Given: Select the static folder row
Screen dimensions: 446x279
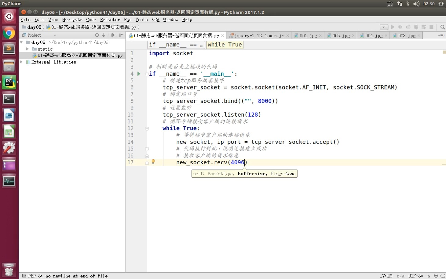Looking at the screenshot, I should (72, 49).
